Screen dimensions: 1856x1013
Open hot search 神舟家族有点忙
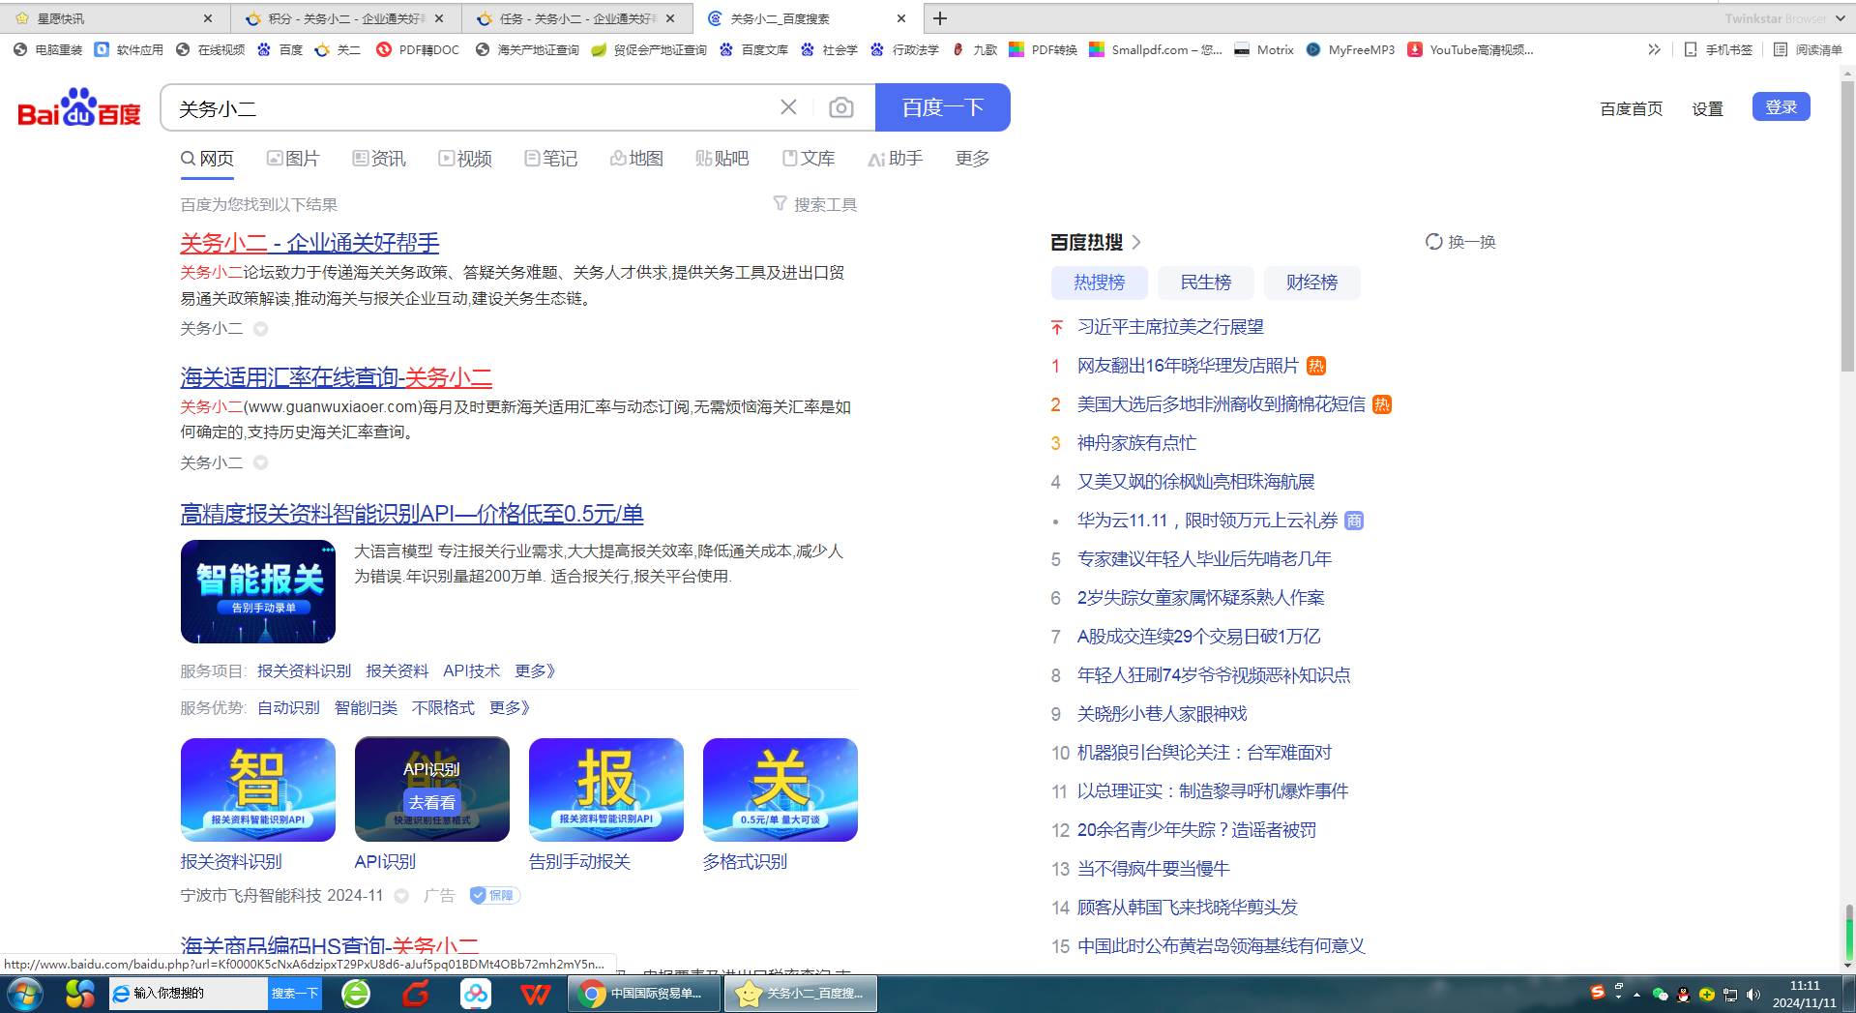(1136, 443)
